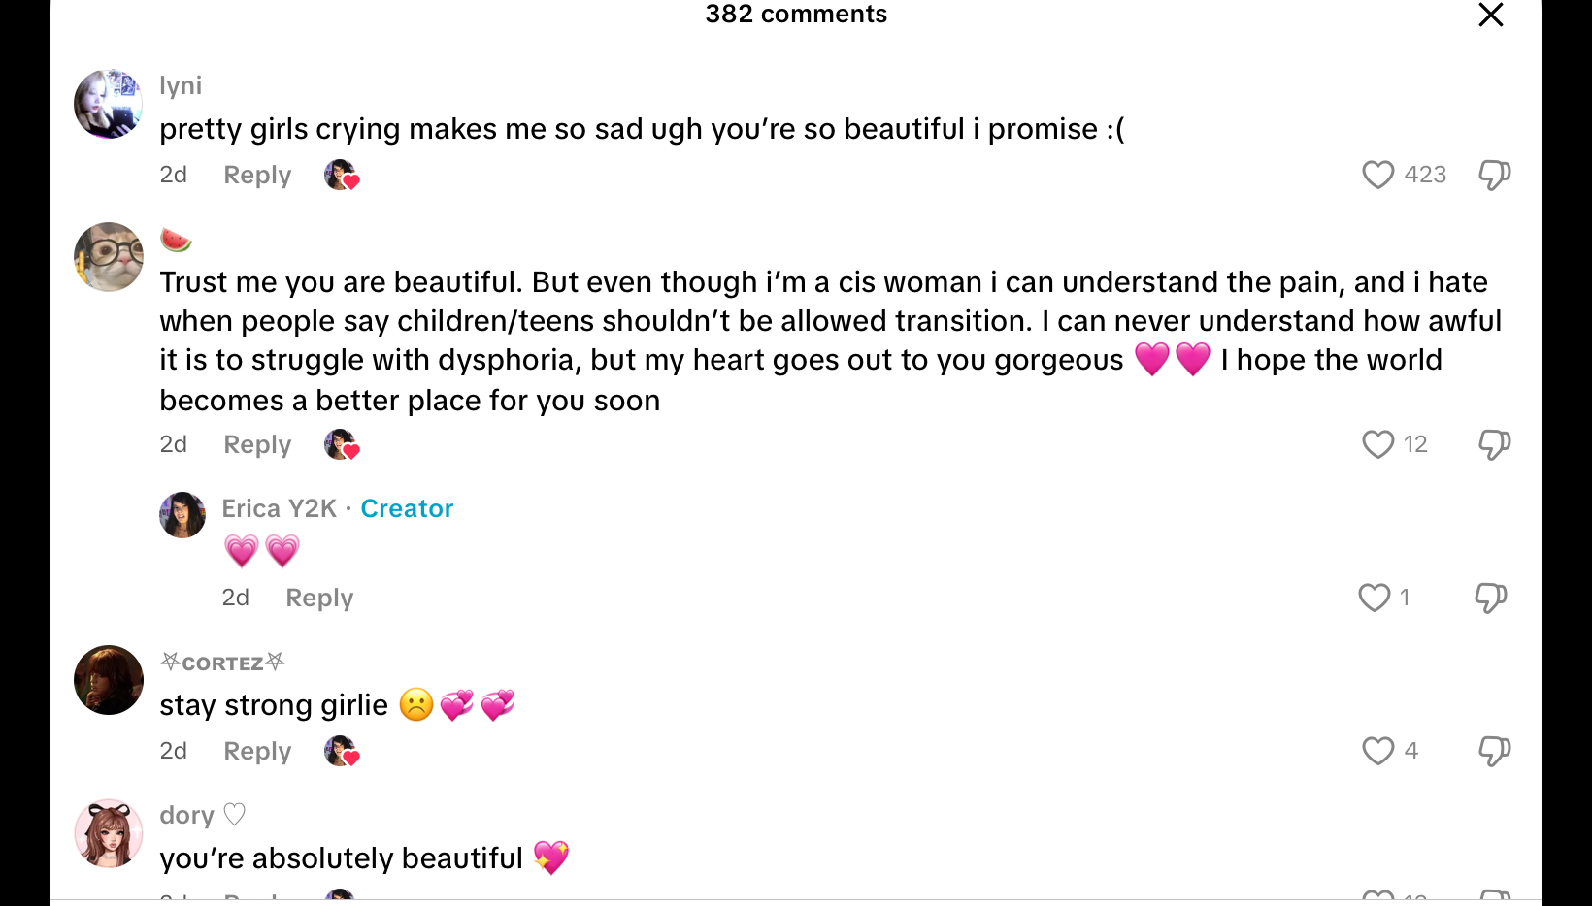Reply to Erica Y2K's hearts comment
Image resolution: width=1592 pixels, height=906 pixels.
point(319,598)
